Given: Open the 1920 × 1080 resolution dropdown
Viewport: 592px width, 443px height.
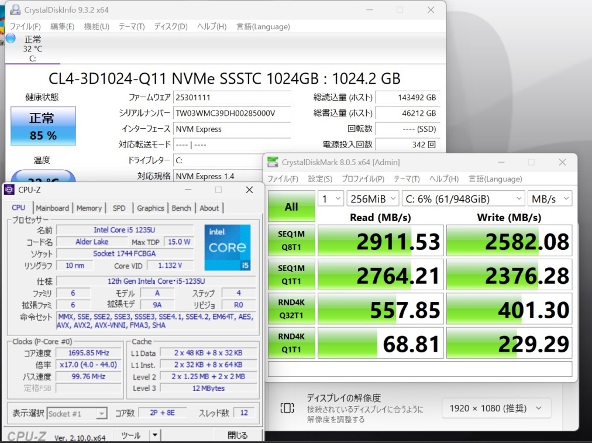Looking at the screenshot, I should pos(496,408).
